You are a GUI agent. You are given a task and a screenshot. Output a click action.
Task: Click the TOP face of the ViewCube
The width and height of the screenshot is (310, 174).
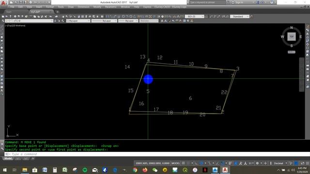click(292, 37)
